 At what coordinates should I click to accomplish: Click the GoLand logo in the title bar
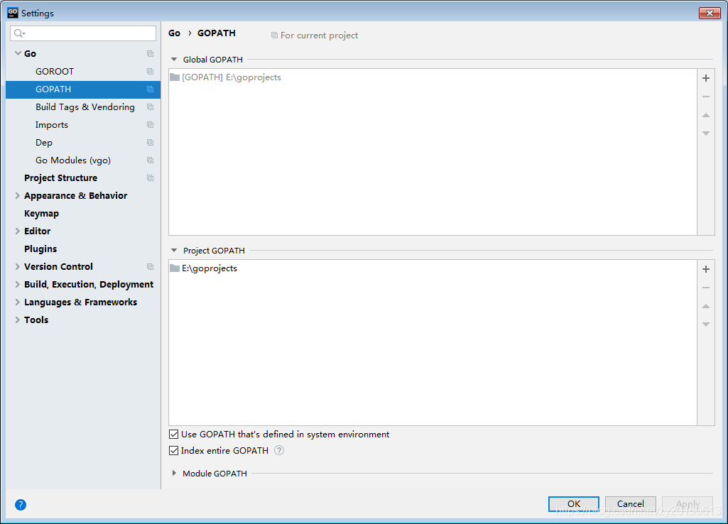coord(13,13)
